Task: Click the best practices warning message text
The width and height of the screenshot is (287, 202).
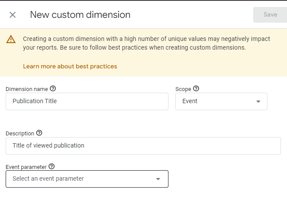Action: click(x=146, y=43)
